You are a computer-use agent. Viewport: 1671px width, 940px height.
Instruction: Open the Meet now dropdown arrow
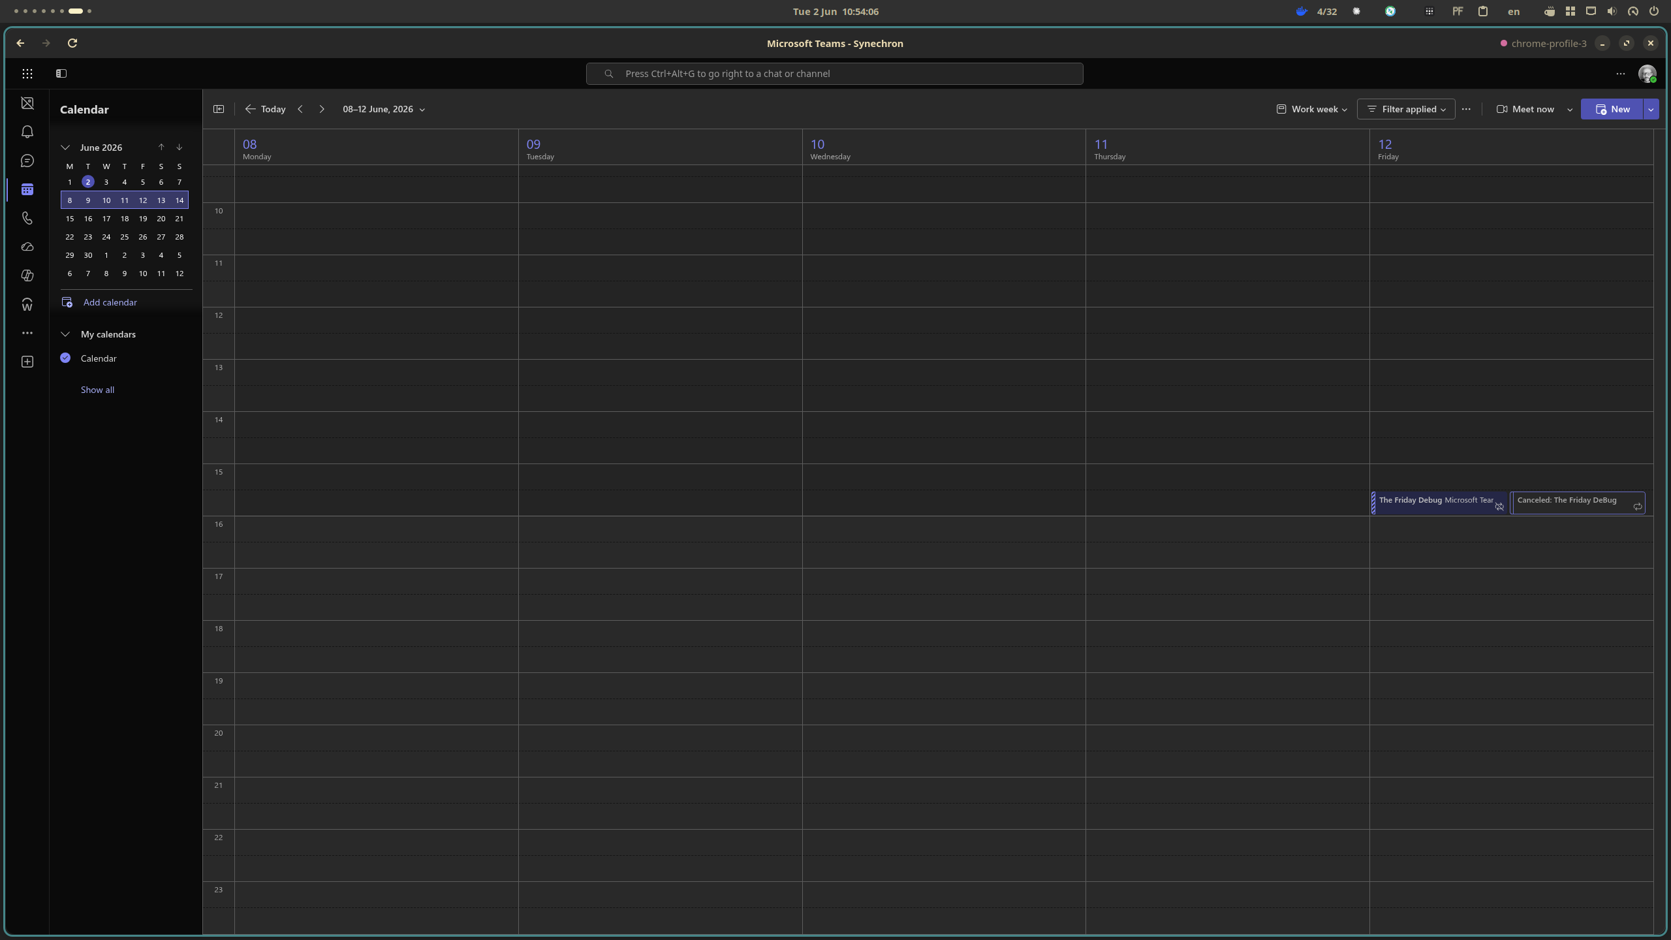[1570, 109]
